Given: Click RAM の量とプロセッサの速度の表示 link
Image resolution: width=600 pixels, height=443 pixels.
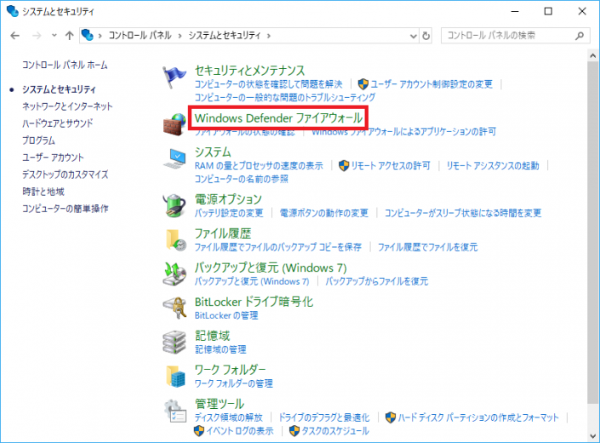Looking at the screenshot, I should [259, 166].
